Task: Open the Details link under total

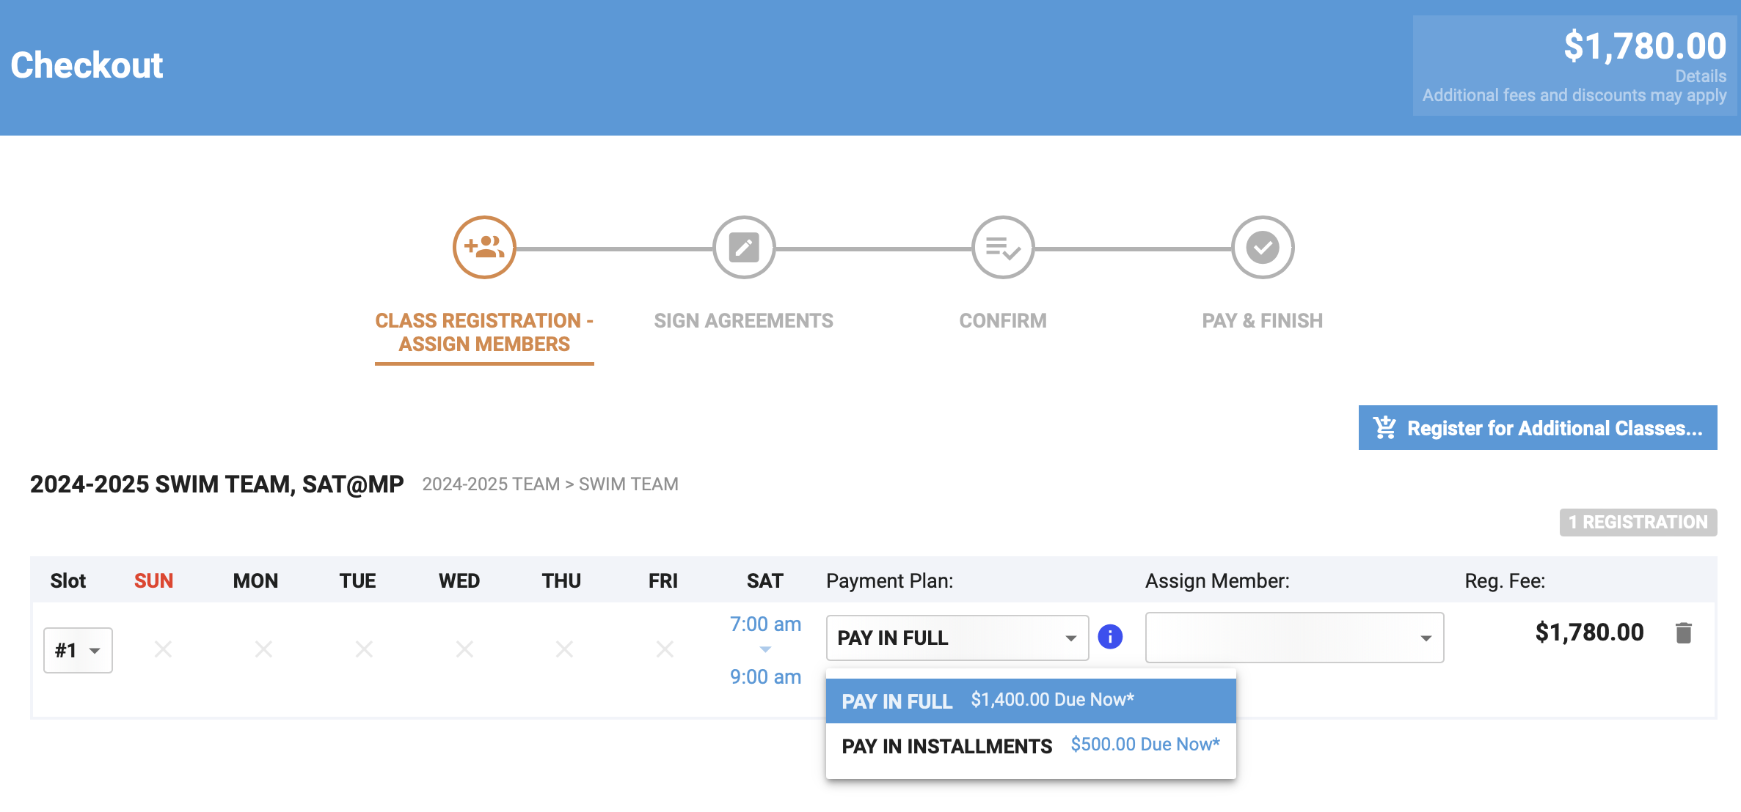Action: tap(1700, 76)
